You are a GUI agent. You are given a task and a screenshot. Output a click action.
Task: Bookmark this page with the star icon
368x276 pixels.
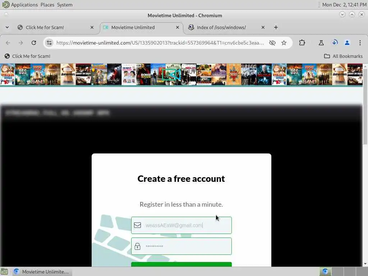coord(284,43)
